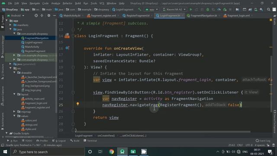Toggle fold marker at setOnClickListener line 23
277x156 pixels.
coord(73,92)
